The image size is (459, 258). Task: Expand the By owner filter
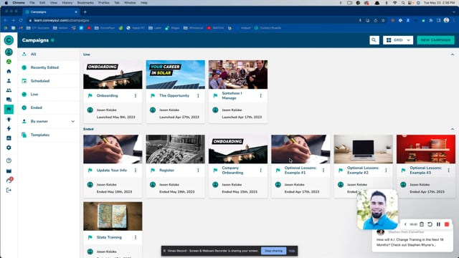49,121
